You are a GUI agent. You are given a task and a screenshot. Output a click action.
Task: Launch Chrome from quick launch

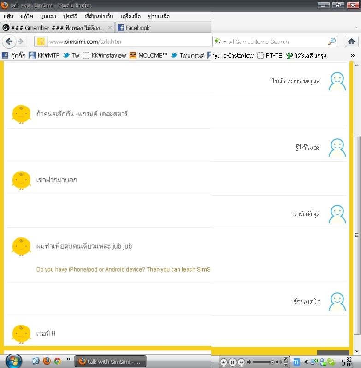pyautogui.click(x=58, y=361)
